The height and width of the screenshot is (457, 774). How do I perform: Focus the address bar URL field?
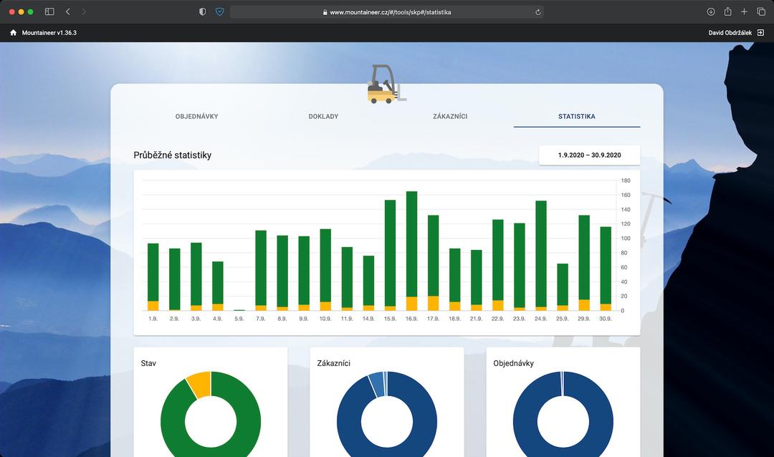(x=387, y=12)
